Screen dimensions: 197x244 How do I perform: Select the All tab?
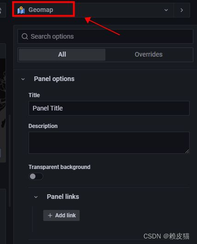point(62,54)
